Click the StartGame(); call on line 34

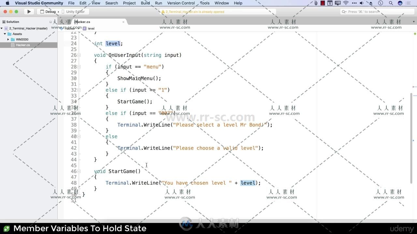(x=135, y=101)
